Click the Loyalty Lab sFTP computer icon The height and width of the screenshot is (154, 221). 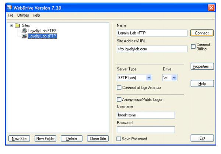[24, 36]
